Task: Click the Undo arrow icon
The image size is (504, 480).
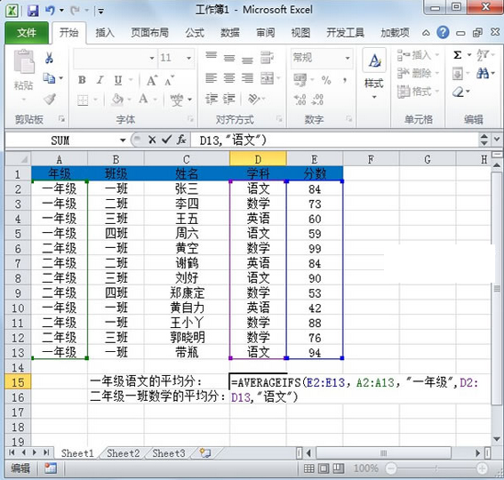Action: (50, 11)
